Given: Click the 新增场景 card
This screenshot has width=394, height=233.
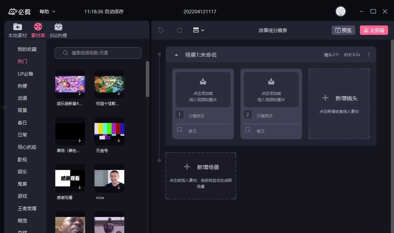Looking at the screenshot, I should point(200,176).
